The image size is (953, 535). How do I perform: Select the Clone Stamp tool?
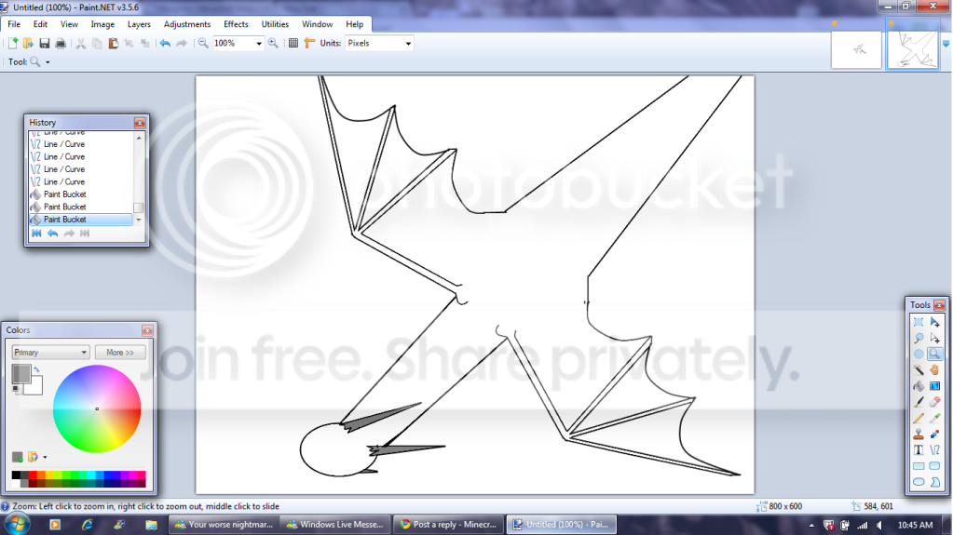coord(919,434)
